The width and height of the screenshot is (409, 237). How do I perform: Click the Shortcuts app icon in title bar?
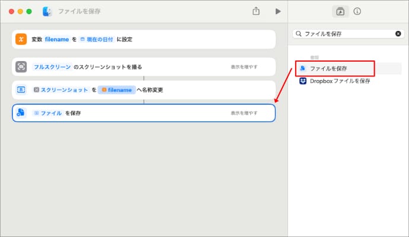[47, 11]
